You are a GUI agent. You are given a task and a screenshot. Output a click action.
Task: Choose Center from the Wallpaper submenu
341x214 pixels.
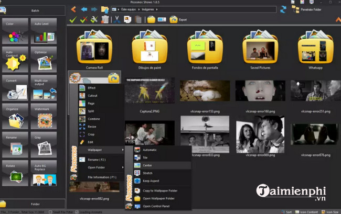[147, 165]
